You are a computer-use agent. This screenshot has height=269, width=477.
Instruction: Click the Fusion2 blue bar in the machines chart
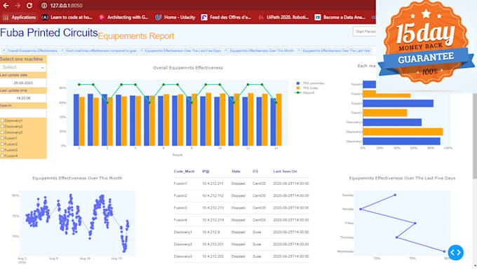pos(398,104)
